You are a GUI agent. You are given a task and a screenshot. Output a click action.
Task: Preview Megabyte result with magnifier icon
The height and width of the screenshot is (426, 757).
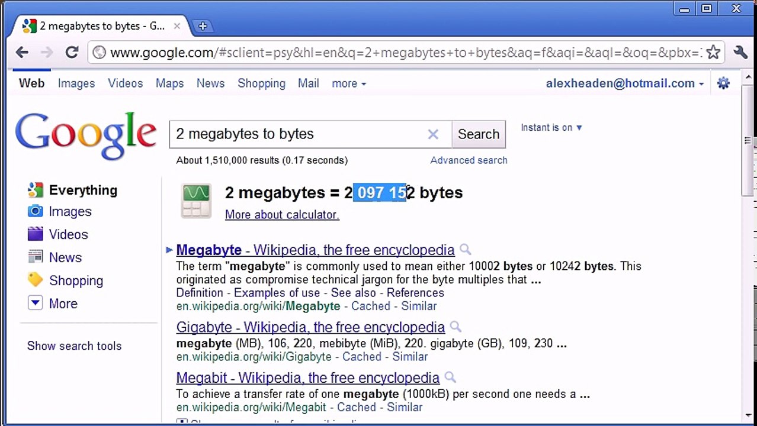coord(466,250)
